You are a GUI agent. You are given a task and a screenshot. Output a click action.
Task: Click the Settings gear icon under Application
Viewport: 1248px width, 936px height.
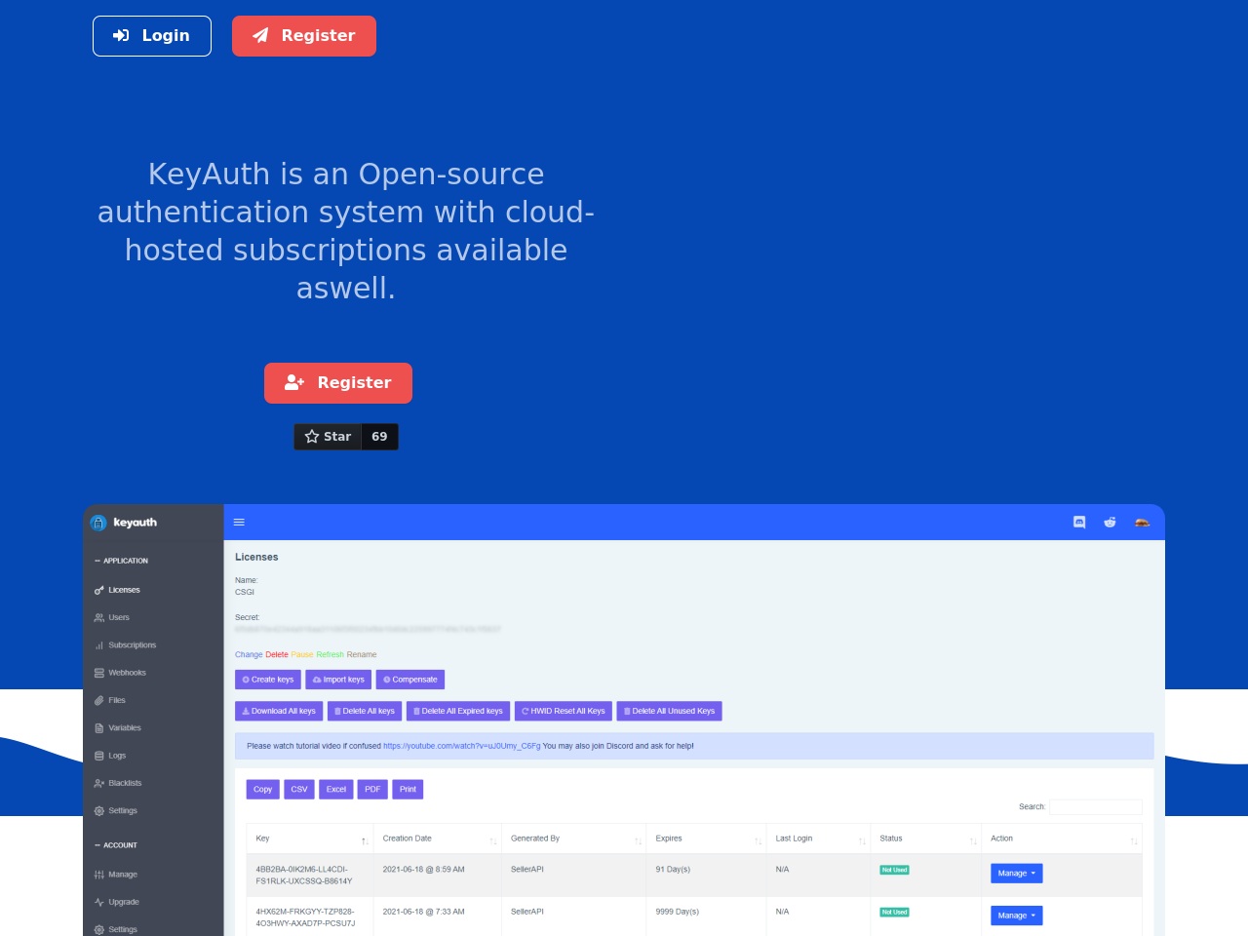(x=98, y=811)
